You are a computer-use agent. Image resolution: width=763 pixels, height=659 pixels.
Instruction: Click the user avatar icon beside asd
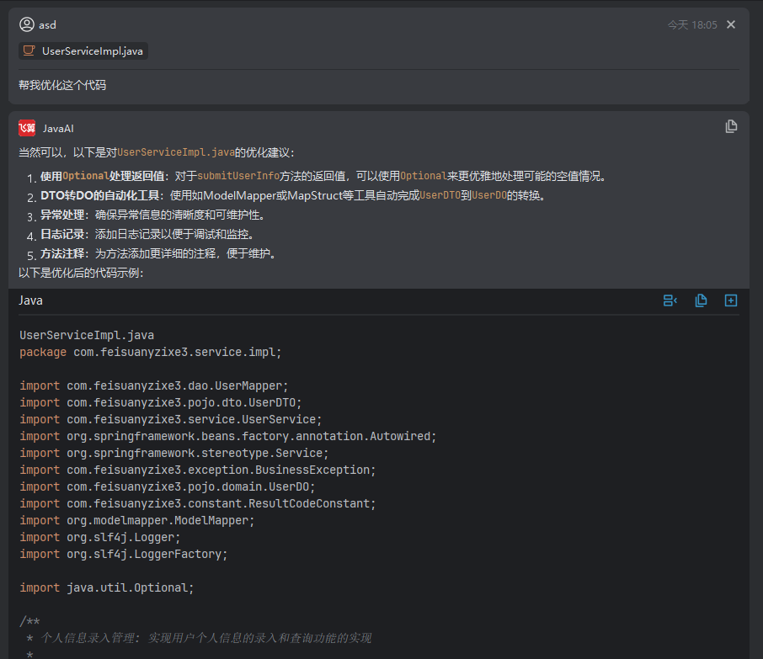coord(27,24)
